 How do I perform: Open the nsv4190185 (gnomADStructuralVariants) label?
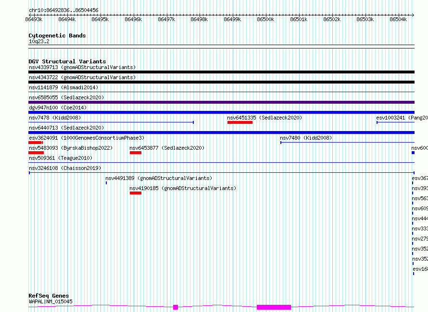click(183, 188)
